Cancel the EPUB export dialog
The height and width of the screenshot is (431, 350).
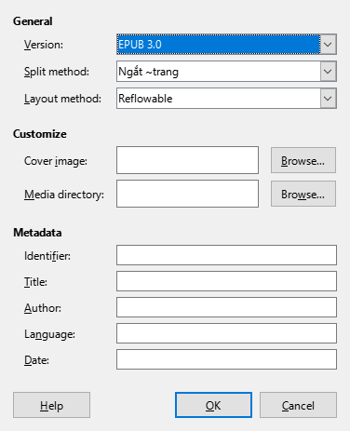298,405
